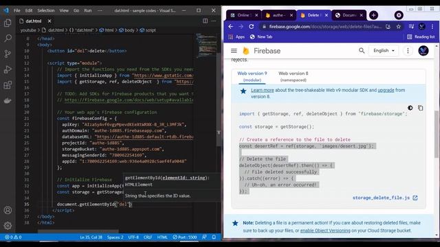Open the File menu
Viewport: 440px width, 247px height.
point(17,10)
